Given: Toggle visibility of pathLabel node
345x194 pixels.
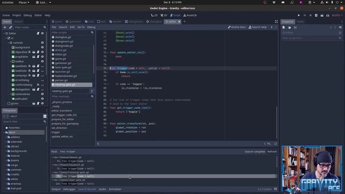Looking at the screenshot, I should coord(42,99).
